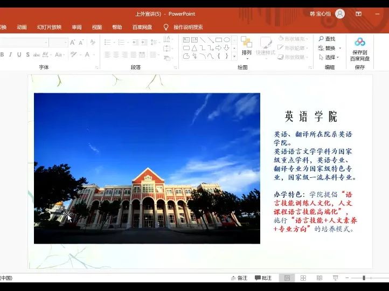Viewport: 389px width, 291px height.
Task: Click the 保存到百度网盘 cloud icon
Action: (359, 42)
